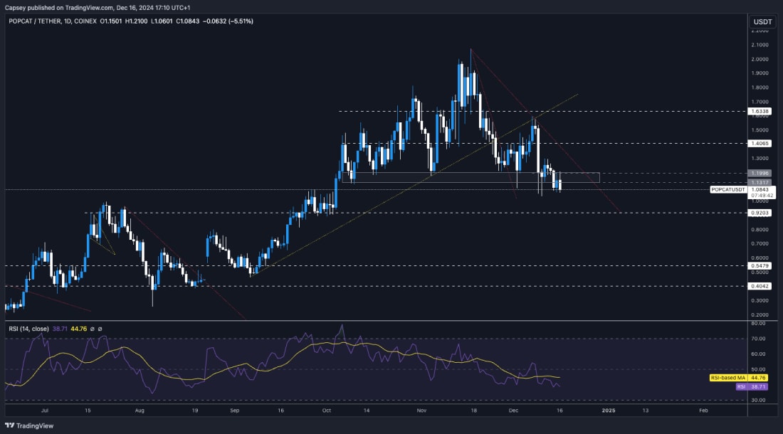
Task: Click the first circle icon beside RSI values
Action: 92,329
